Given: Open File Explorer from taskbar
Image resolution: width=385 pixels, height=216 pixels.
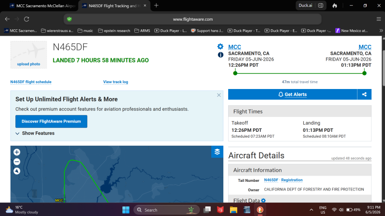Looking at the screenshot, I should tap(233, 210).
